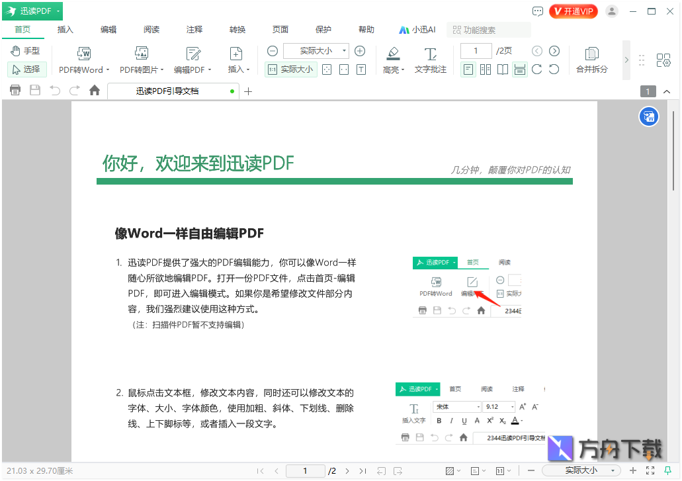The width and height of the screenshot is (682, 481).
Task: Switch to two-page layout
Action: [x=486, y=69]
